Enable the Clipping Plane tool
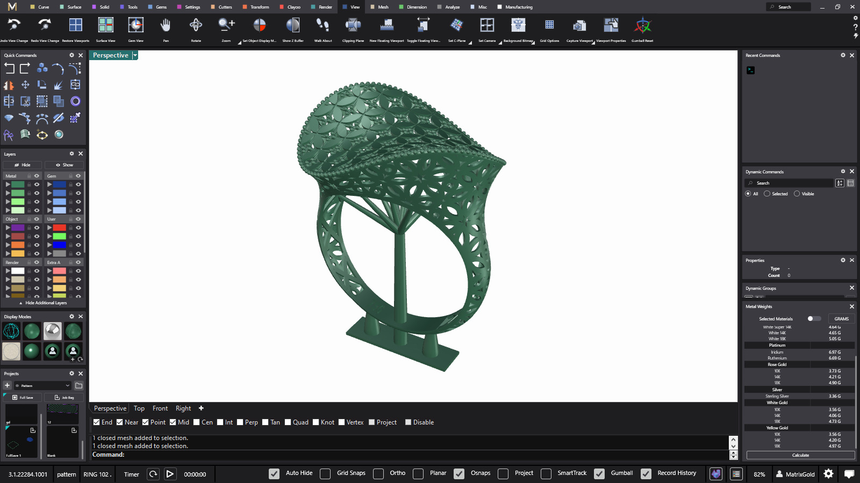Image resolution: width=860 pixels, height=483 pixels. coord(353,25)
